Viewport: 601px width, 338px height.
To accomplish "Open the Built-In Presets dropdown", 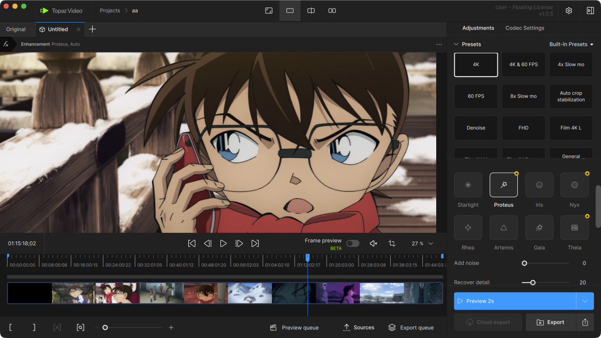I will point(571,44).
